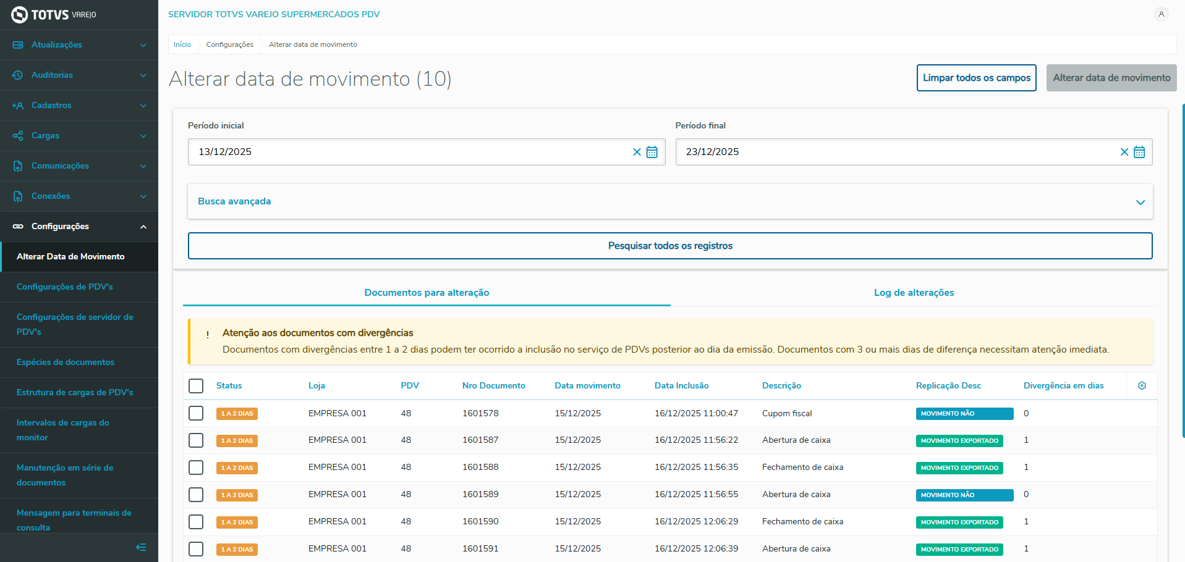Collapse the Configurações menu section

pyautogui.click(x=143, y=226)
